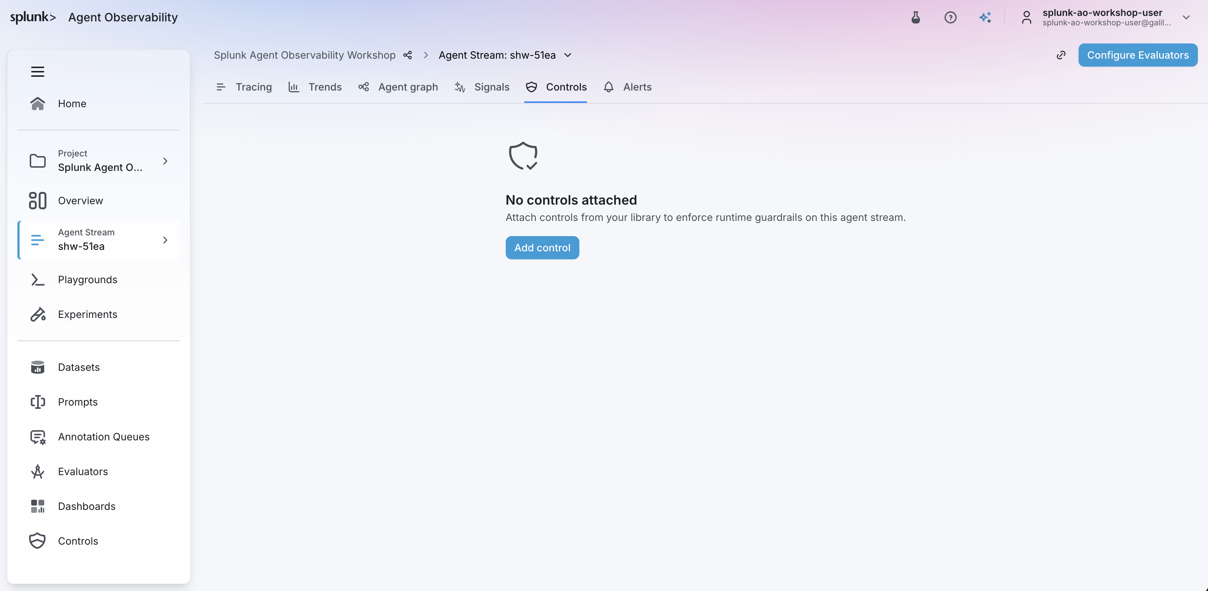1208x591 pixels.
Task: Click the splunk-ao-workshop-user username text
Action: tap(1102, 13)
